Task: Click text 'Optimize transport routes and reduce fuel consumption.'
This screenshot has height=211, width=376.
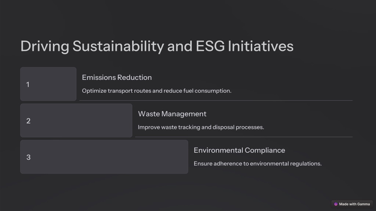Action: click(x=156, y=91)
